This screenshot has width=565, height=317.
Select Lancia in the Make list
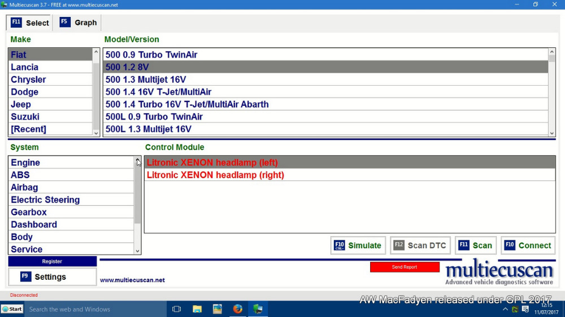(x=25, y=67)
